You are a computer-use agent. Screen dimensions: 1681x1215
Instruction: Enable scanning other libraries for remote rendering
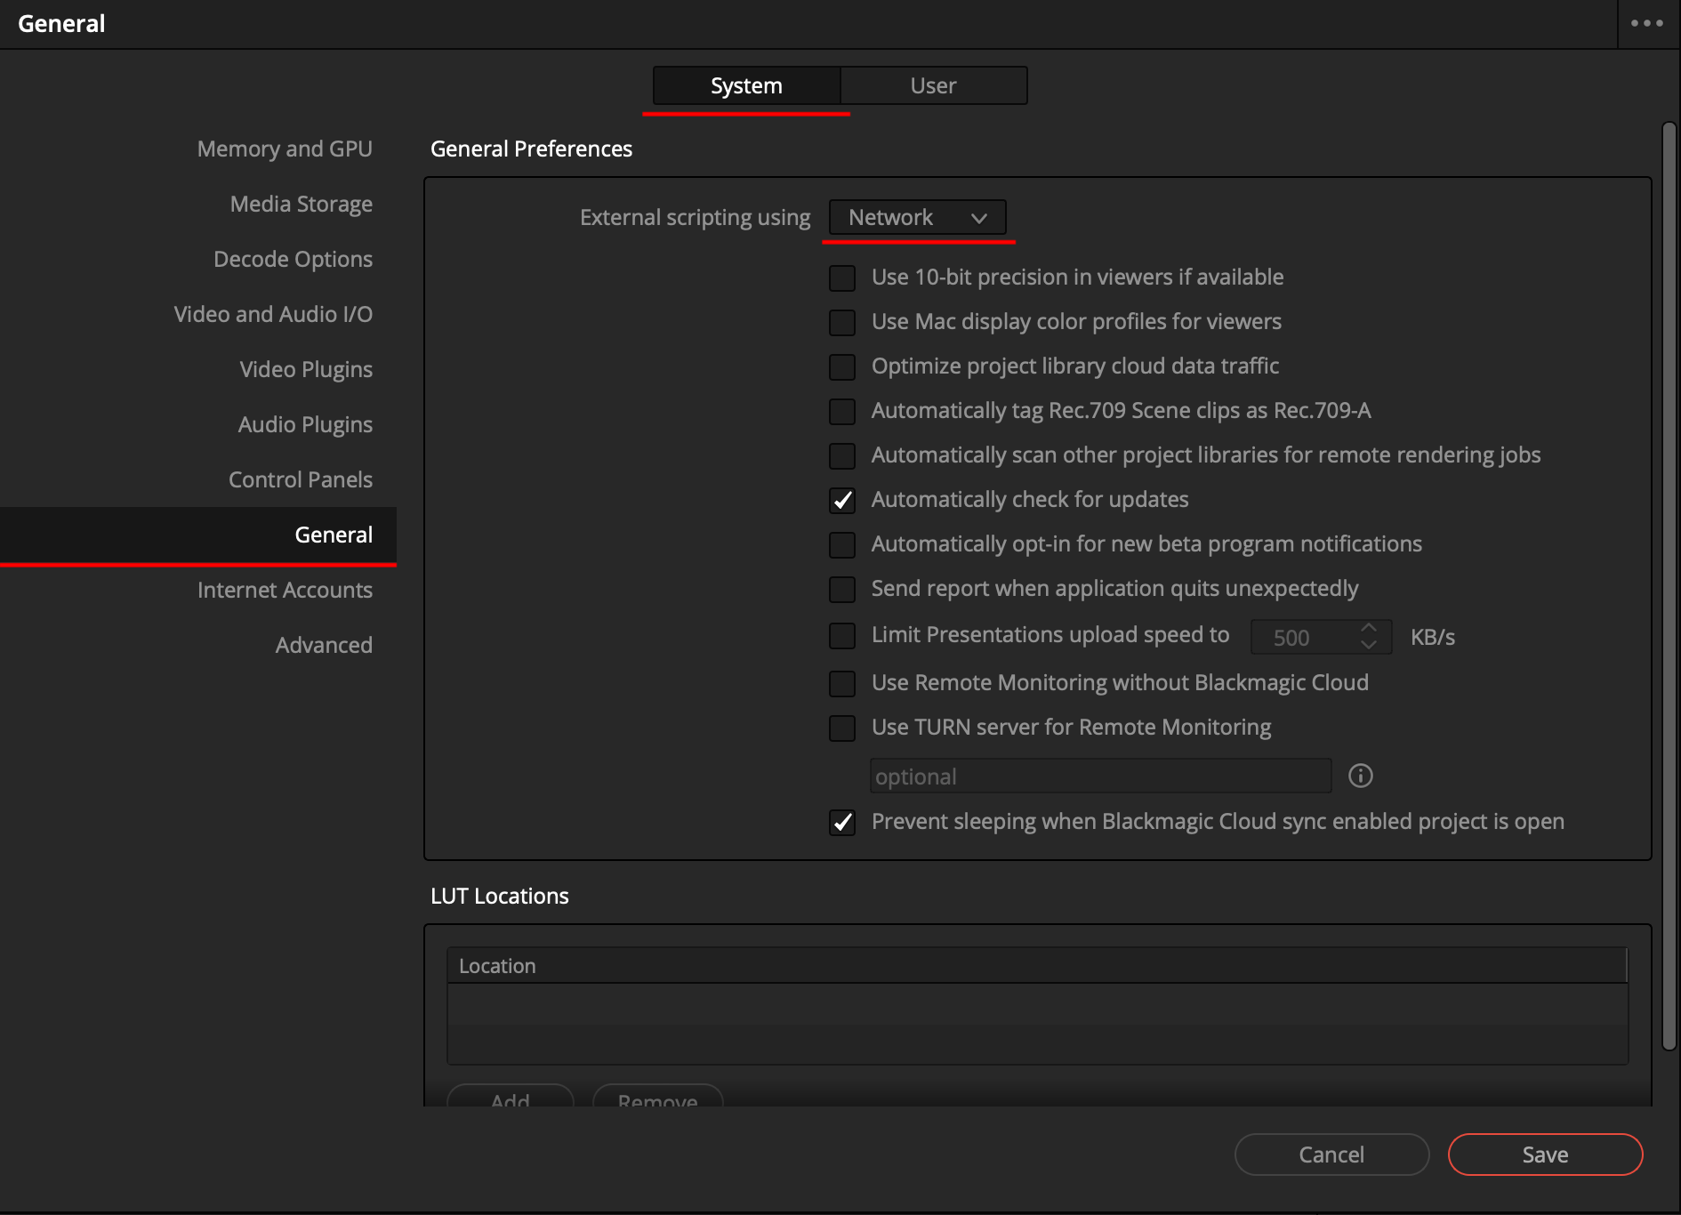(842, 455)
